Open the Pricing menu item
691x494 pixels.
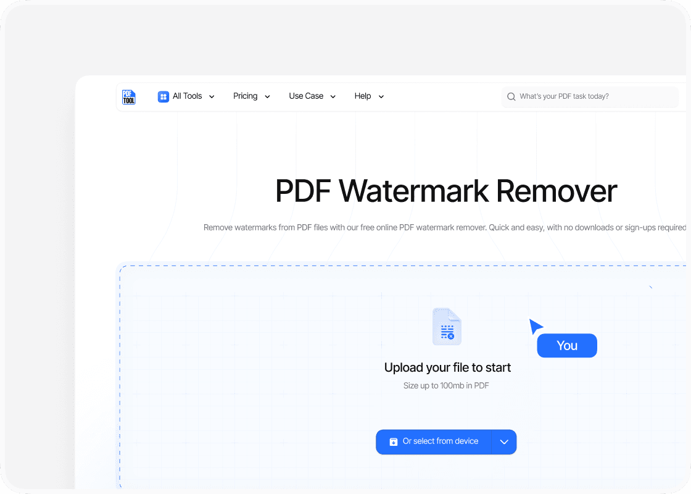[245, 96]
